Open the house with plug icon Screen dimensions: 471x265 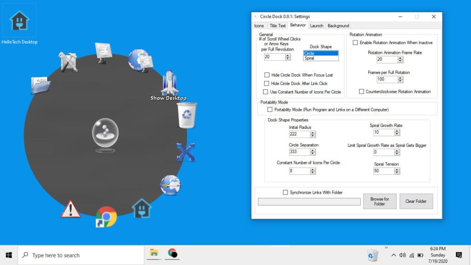[x=142, y=208]
